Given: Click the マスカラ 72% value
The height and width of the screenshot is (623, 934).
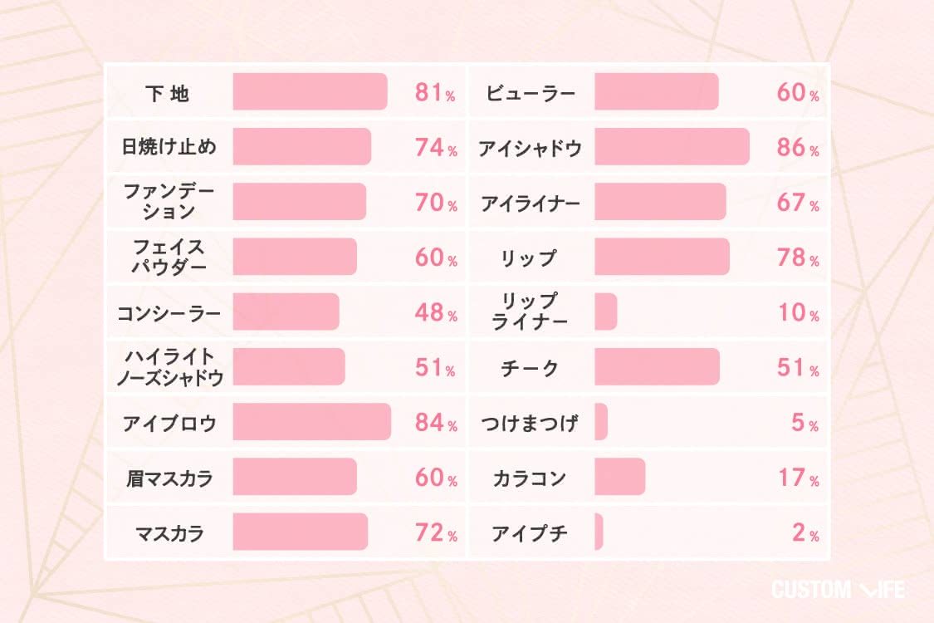Looking at the screenshot, I should tap(436, 532).
